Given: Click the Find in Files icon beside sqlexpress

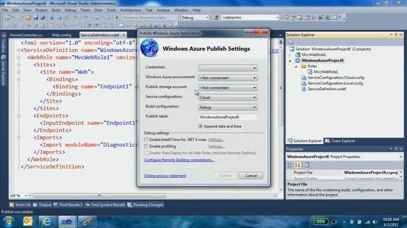Looking at the screenshot, I should [216, 18].
